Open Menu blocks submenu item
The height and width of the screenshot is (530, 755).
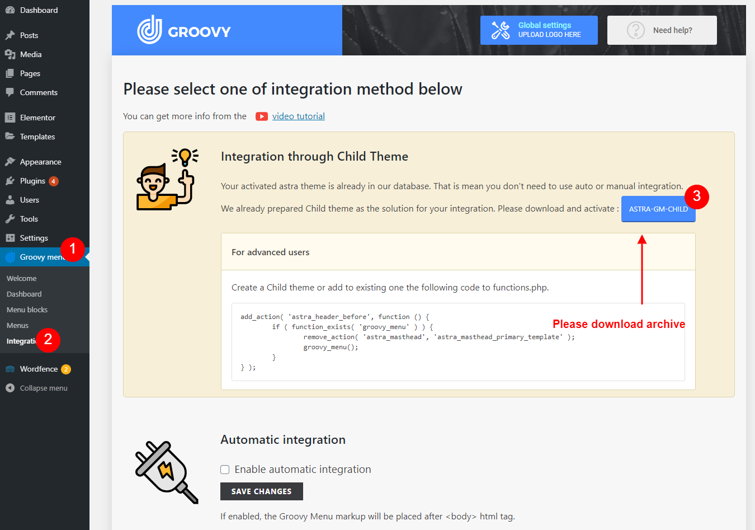point(27,309)
